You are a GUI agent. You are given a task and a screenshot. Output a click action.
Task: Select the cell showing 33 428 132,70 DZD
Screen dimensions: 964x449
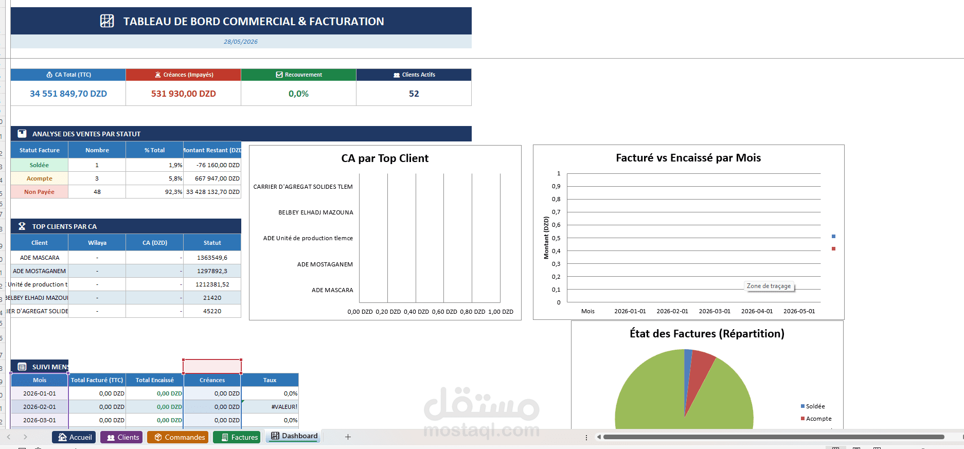pos(212,192)
